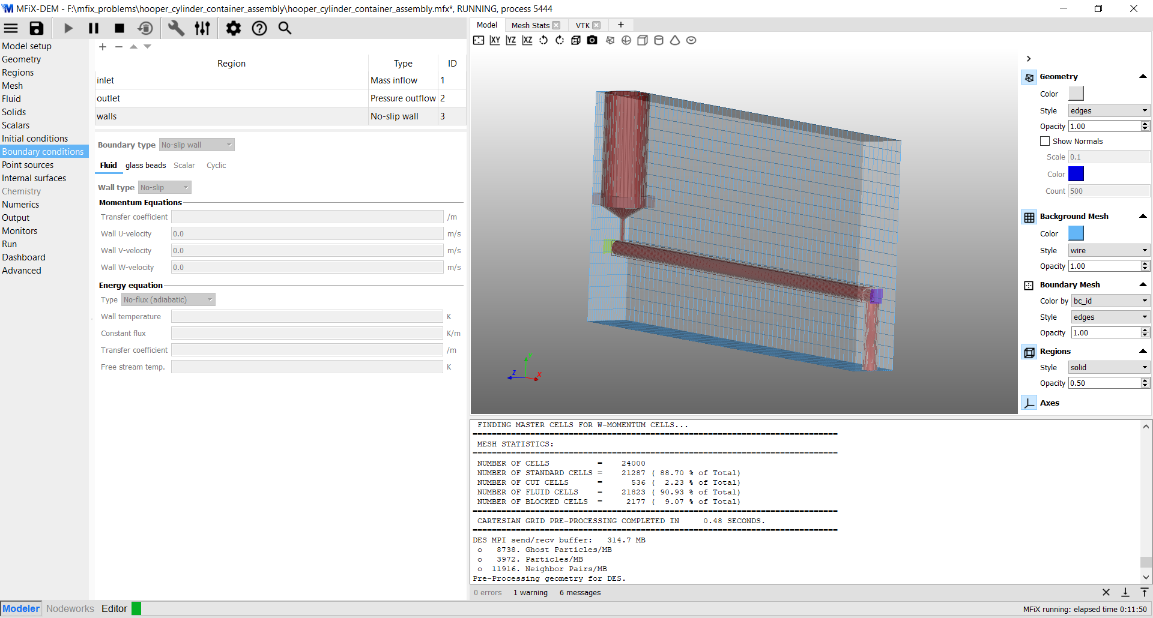Reset view to fit the model
Image resolution: width=1153 pixels, height=618 pixels.
[x=479, y=40]
